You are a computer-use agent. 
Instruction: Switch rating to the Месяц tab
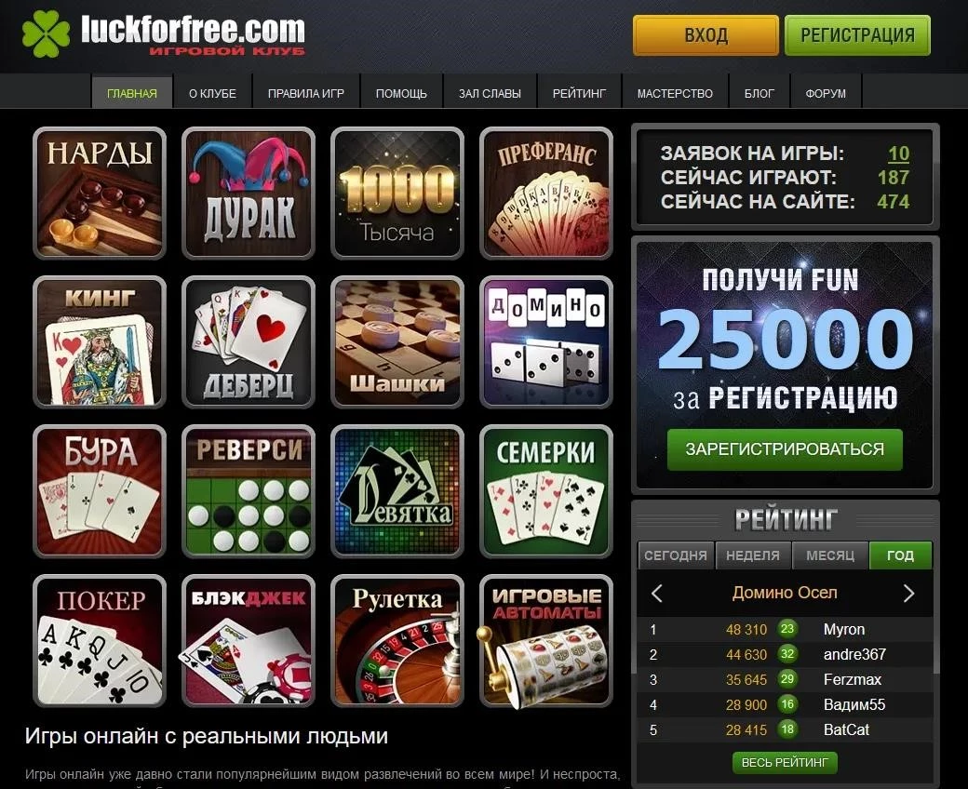pos(829,555)
